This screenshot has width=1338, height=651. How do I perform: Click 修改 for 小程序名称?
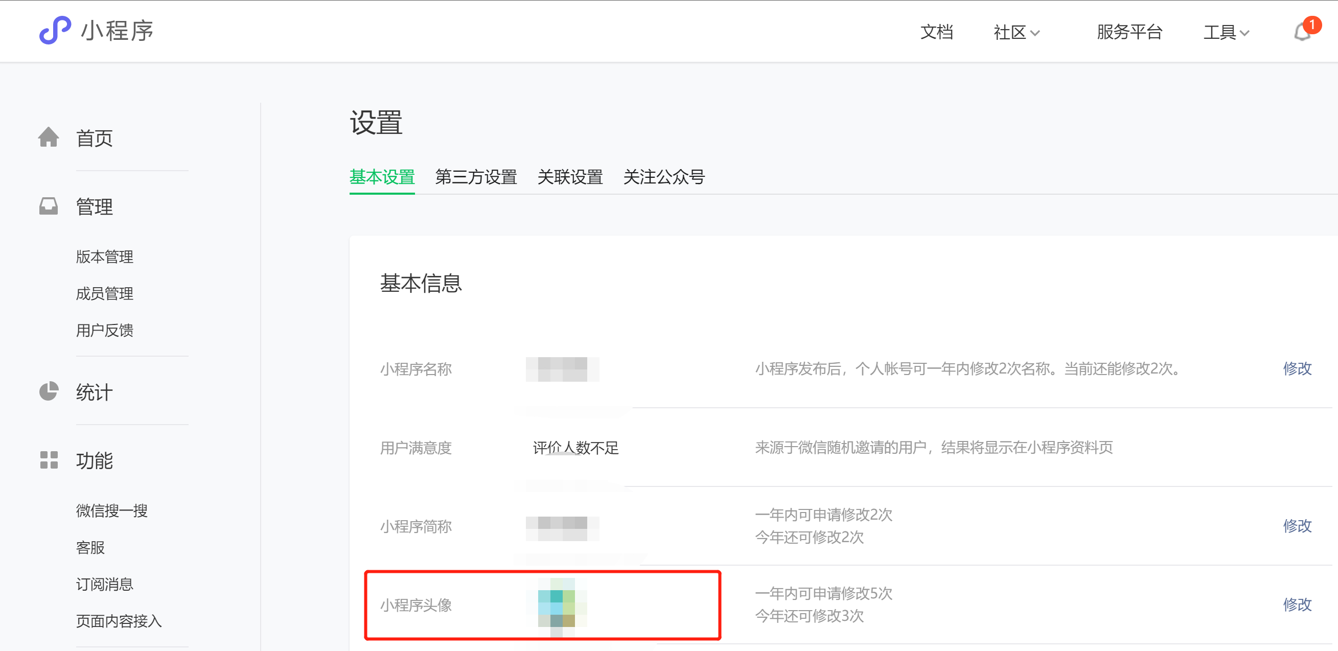pyautogui.click(x=1297, y=368)
